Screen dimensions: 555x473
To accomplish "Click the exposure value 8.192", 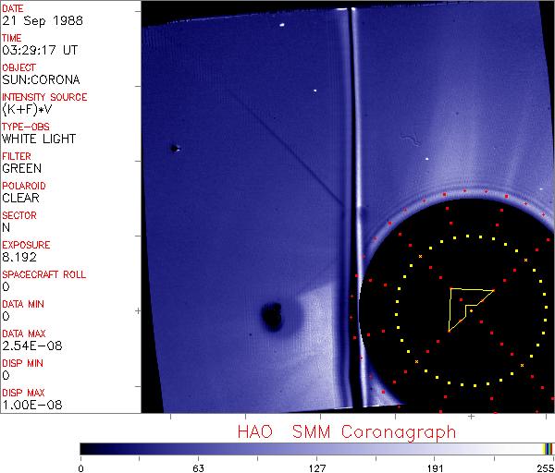I will pos(19,258).
